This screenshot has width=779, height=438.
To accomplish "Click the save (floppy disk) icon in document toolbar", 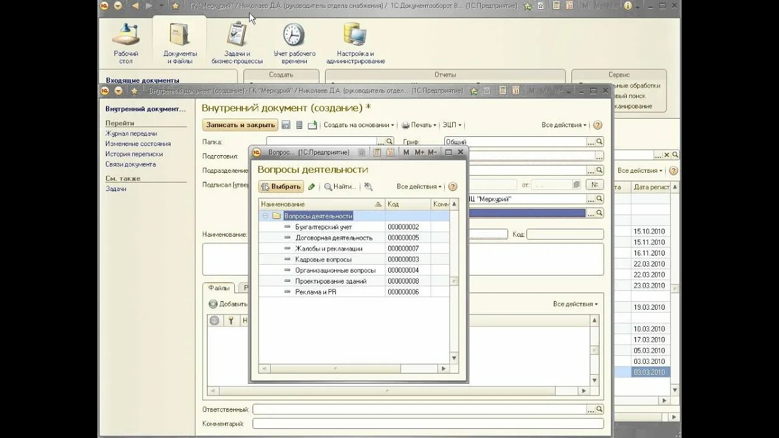I will [x=286, y=125].
